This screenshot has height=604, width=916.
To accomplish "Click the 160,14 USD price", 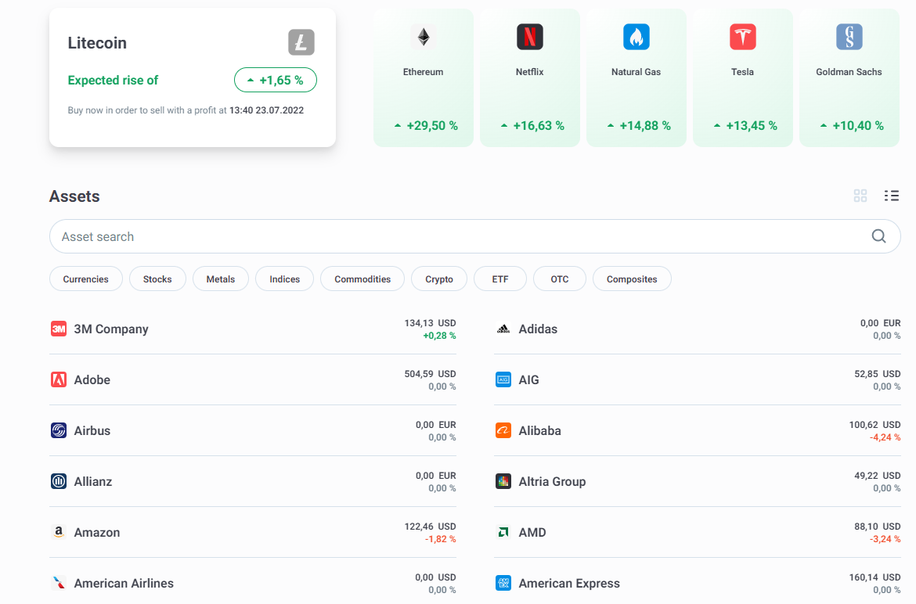I will (x=875, y=577).
